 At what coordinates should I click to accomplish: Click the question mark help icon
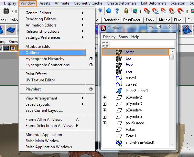[x=117, y=11]
